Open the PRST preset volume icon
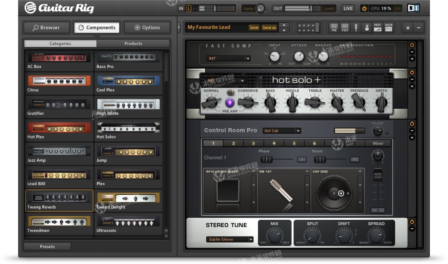Viewport: 448px width, 264px height. (377, 28)
